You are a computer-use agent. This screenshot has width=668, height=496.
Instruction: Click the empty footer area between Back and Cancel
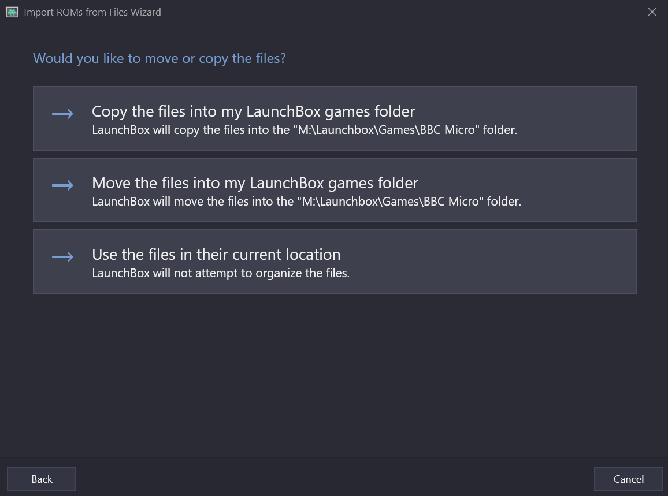coord(335,479)
